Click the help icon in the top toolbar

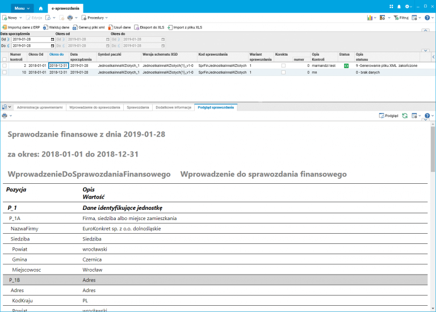tap(427, 18)
